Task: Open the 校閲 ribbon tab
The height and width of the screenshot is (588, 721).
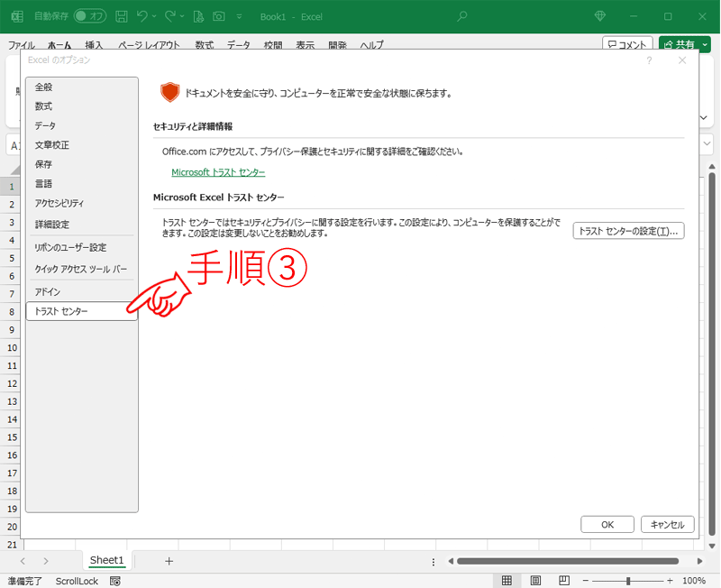Action: pyautogui.click(x=273, y=44)
